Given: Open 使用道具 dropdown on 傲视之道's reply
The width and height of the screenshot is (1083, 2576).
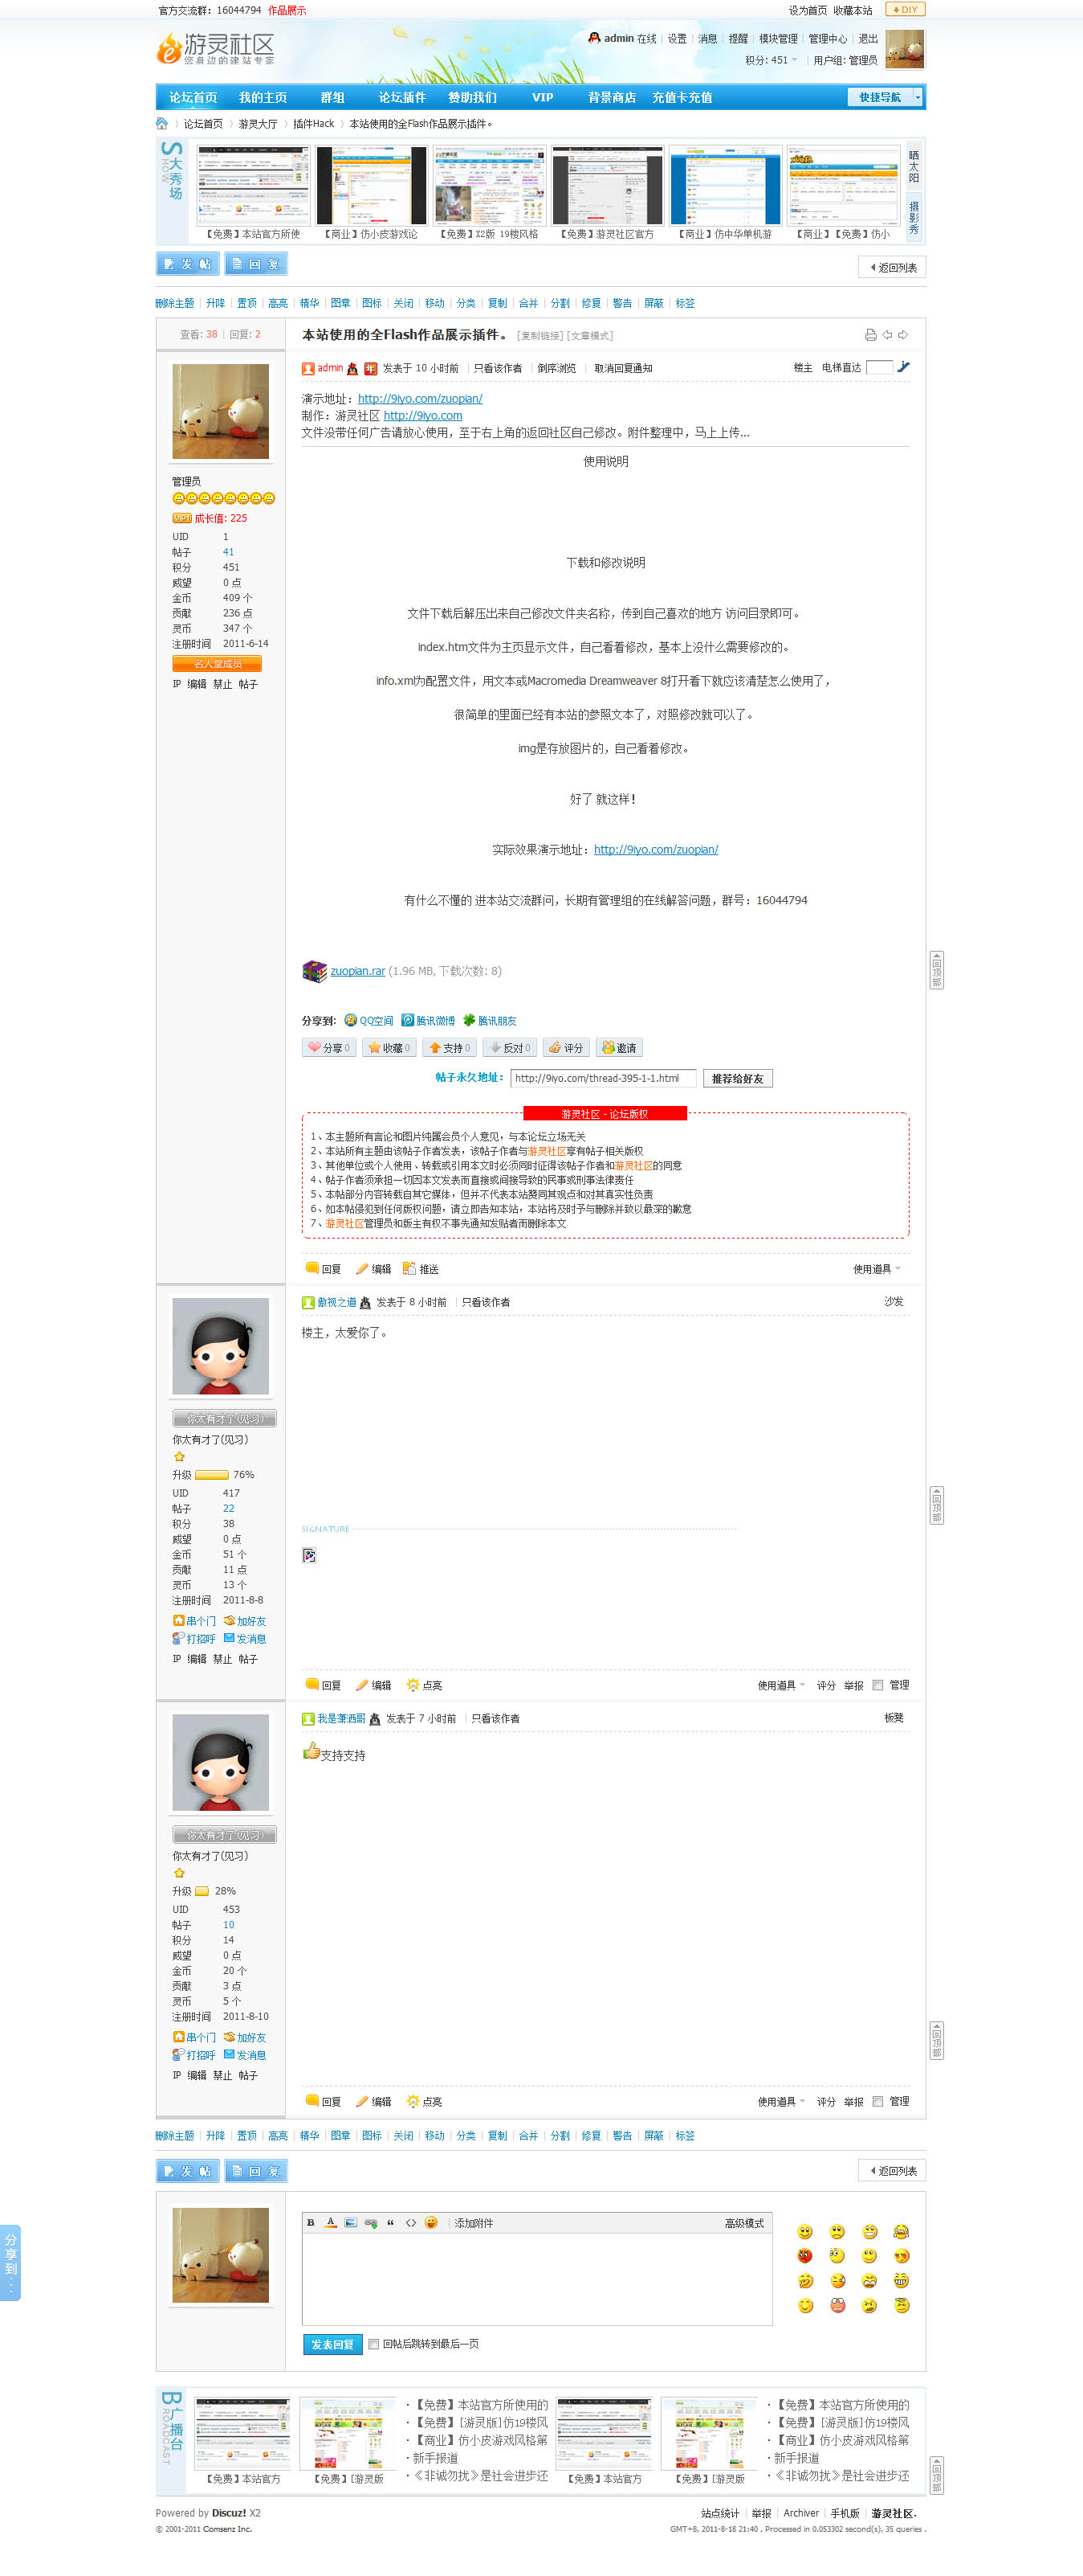Looking at the screenshot, I should 781,1685.
